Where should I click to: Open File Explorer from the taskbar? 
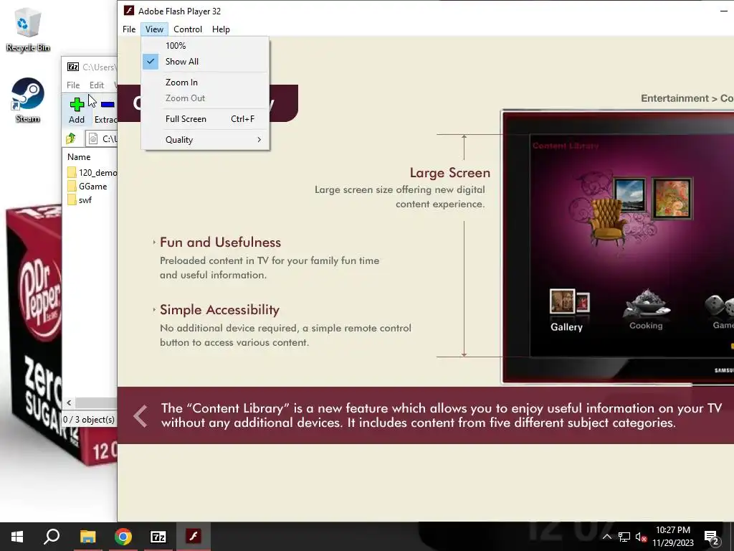pyautogui.click(x=87, y=537)
